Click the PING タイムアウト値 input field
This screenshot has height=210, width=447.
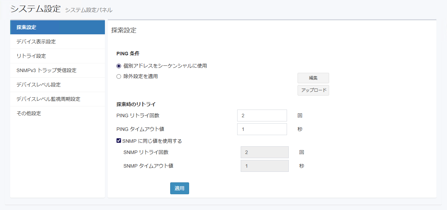point(262,129)
